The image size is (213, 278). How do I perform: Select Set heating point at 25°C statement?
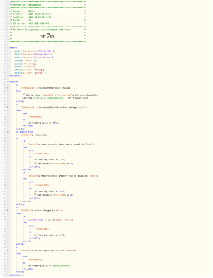50,235
